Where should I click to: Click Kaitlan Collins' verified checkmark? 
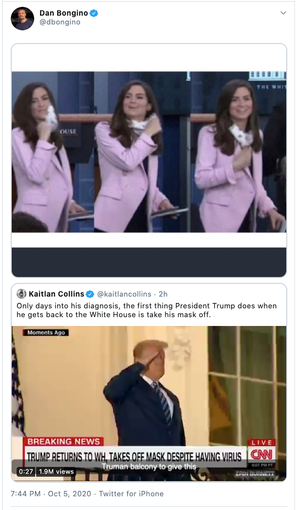(x=90, y=294)
